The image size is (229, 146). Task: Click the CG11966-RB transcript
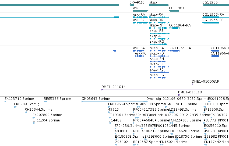(x=216, y=23)
